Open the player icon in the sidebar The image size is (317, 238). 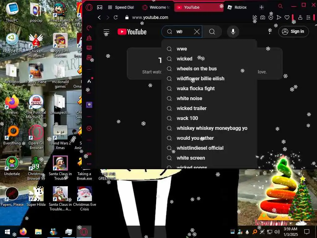click(x=89, y=128)
